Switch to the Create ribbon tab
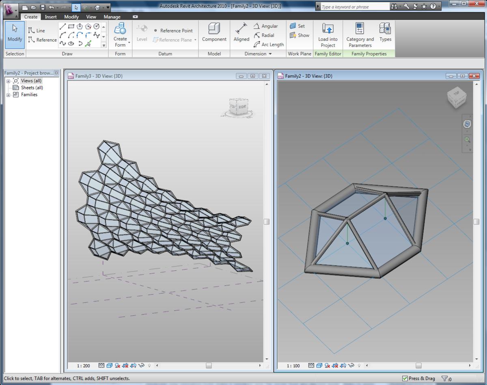Screen dimensions: 487x385 coord(31,17)
